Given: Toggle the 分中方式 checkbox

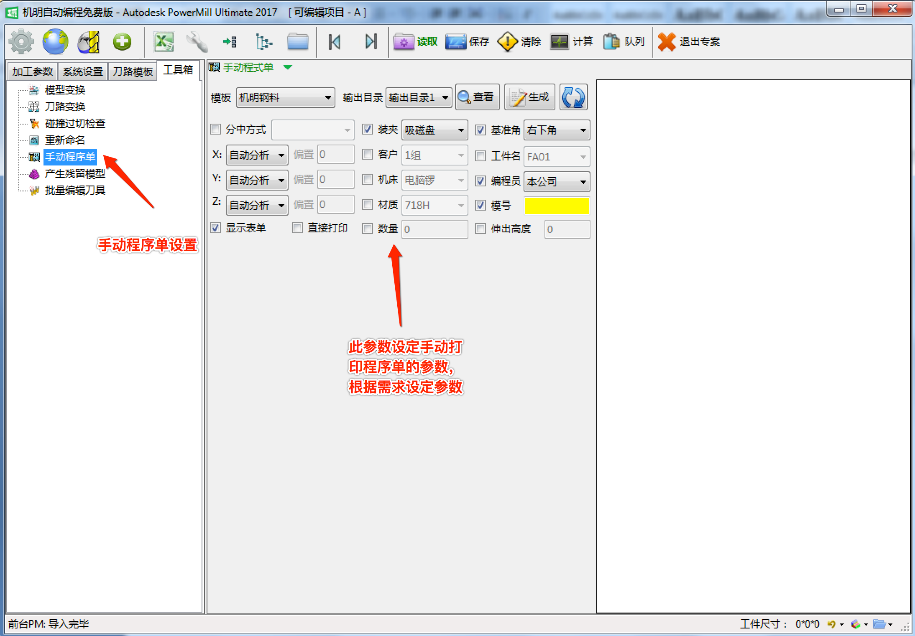Looking at the screenshot, I should pyautogui.click(x=215, y=129).
